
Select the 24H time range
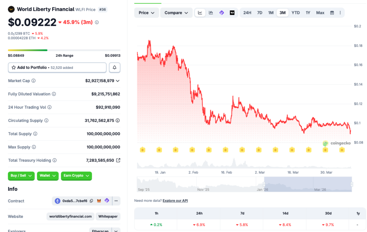(247, 13)
